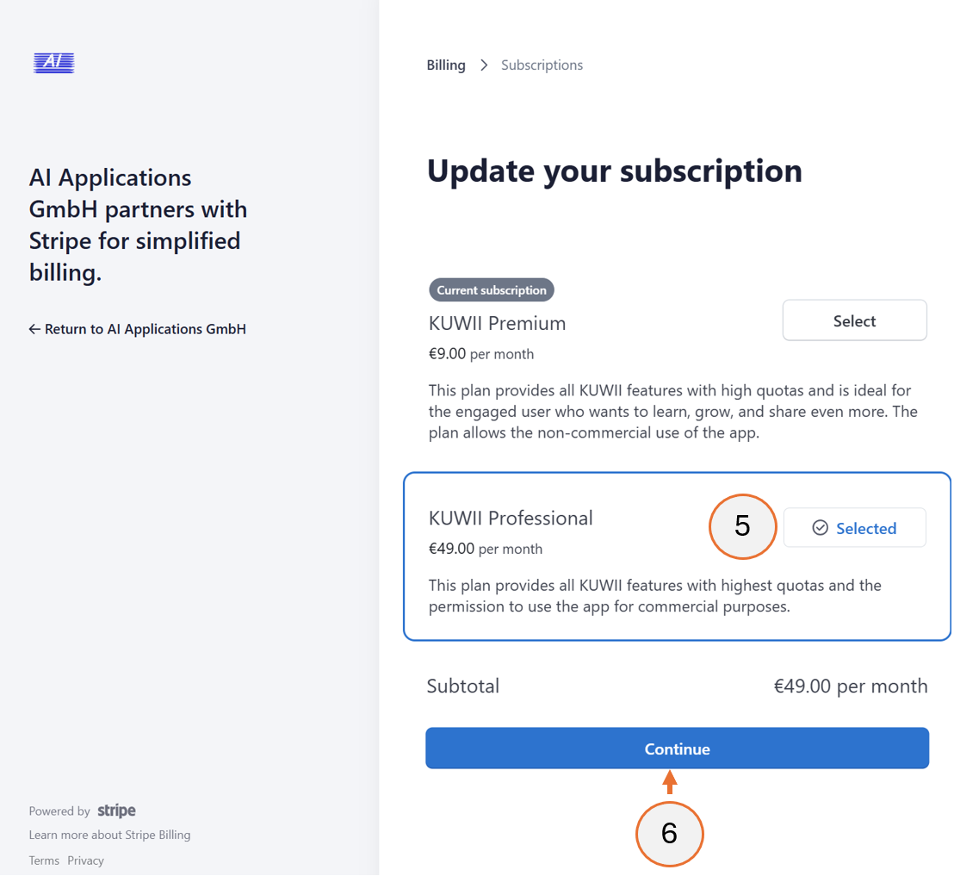Open the Privacy page
This screenshot has width=954, height=876.
[85, 860]
